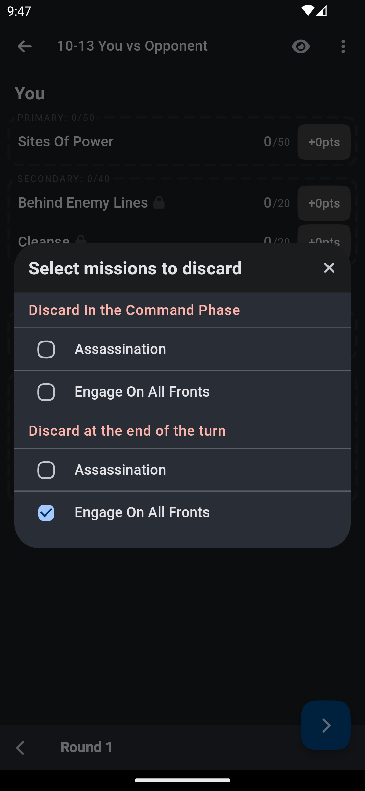Uncheck Engage On All Fronts end-of-turn discard
Viewport: 365px width, 791px height.
(x=46, y=513)
